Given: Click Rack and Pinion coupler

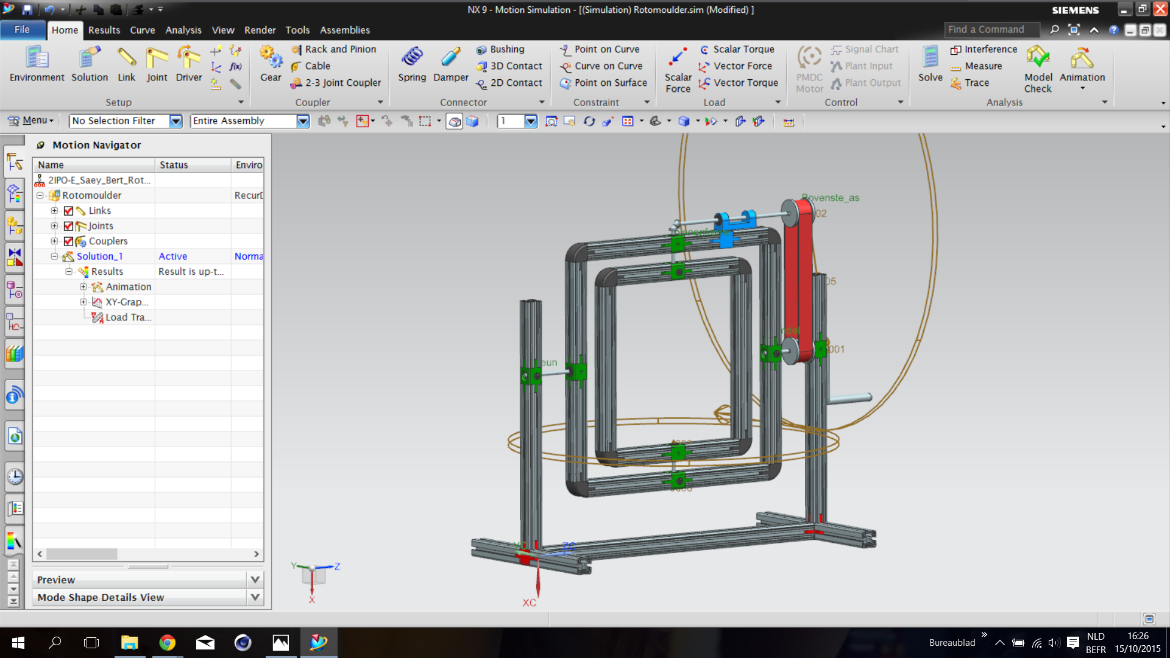Looking at the screenshot, I should [x=334, y=49].
